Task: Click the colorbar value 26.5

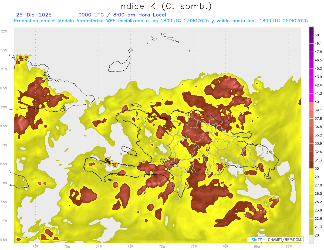Action: [318, 194]
